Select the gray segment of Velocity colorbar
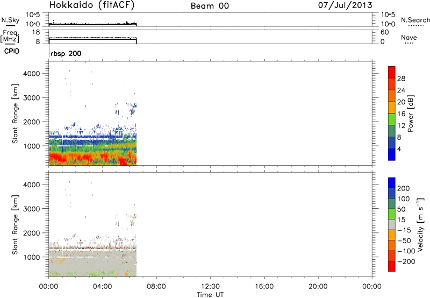The height and width of the screenshot is (298, 430). (392, 225)
